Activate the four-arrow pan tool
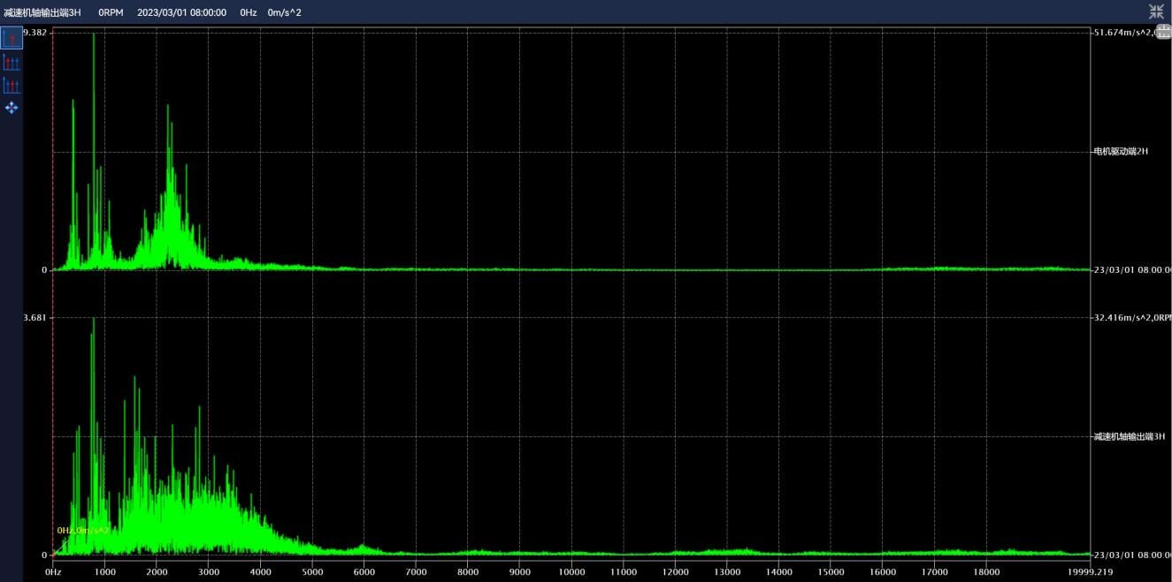 click(11, 108)
